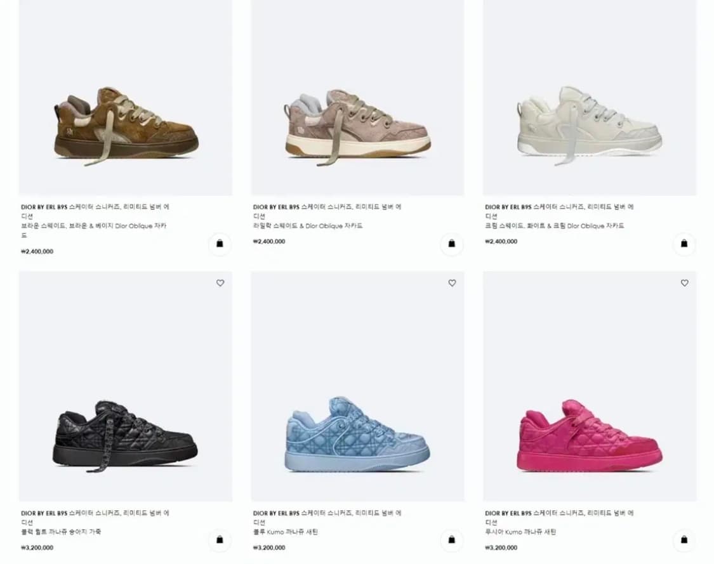
Task: Toggle wishlist heart on the blue sneaker
Action: pos(452,283)
